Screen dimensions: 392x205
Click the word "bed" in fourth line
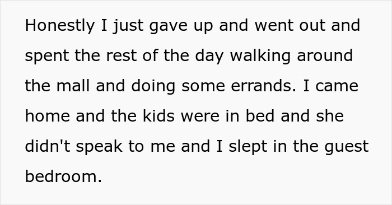tap(260, 116)
